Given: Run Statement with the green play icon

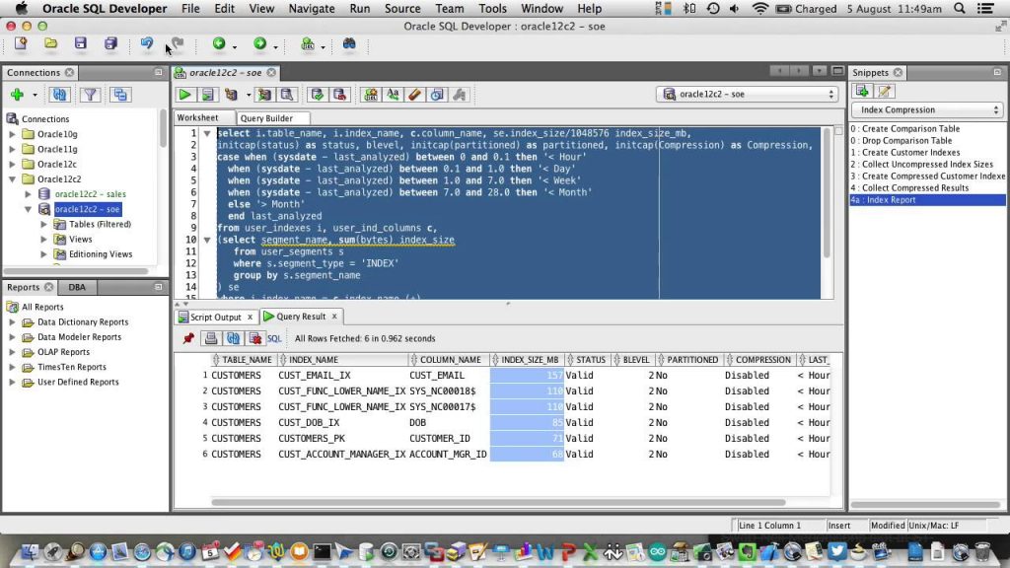Looking at the screenshot, I should tap(184, 95).
